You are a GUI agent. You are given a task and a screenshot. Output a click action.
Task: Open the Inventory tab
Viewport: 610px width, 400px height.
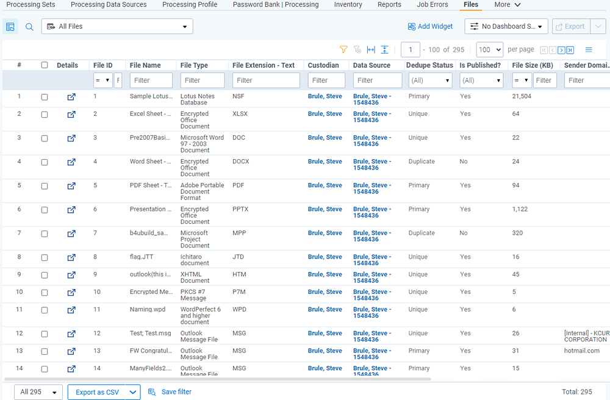click(x=348, y=5)
